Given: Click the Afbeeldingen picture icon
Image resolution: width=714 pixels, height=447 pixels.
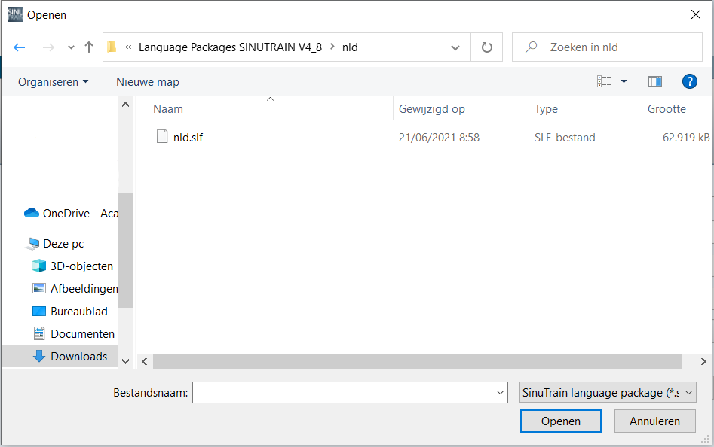Looking at the screenshot, I should tap(39, 288).
